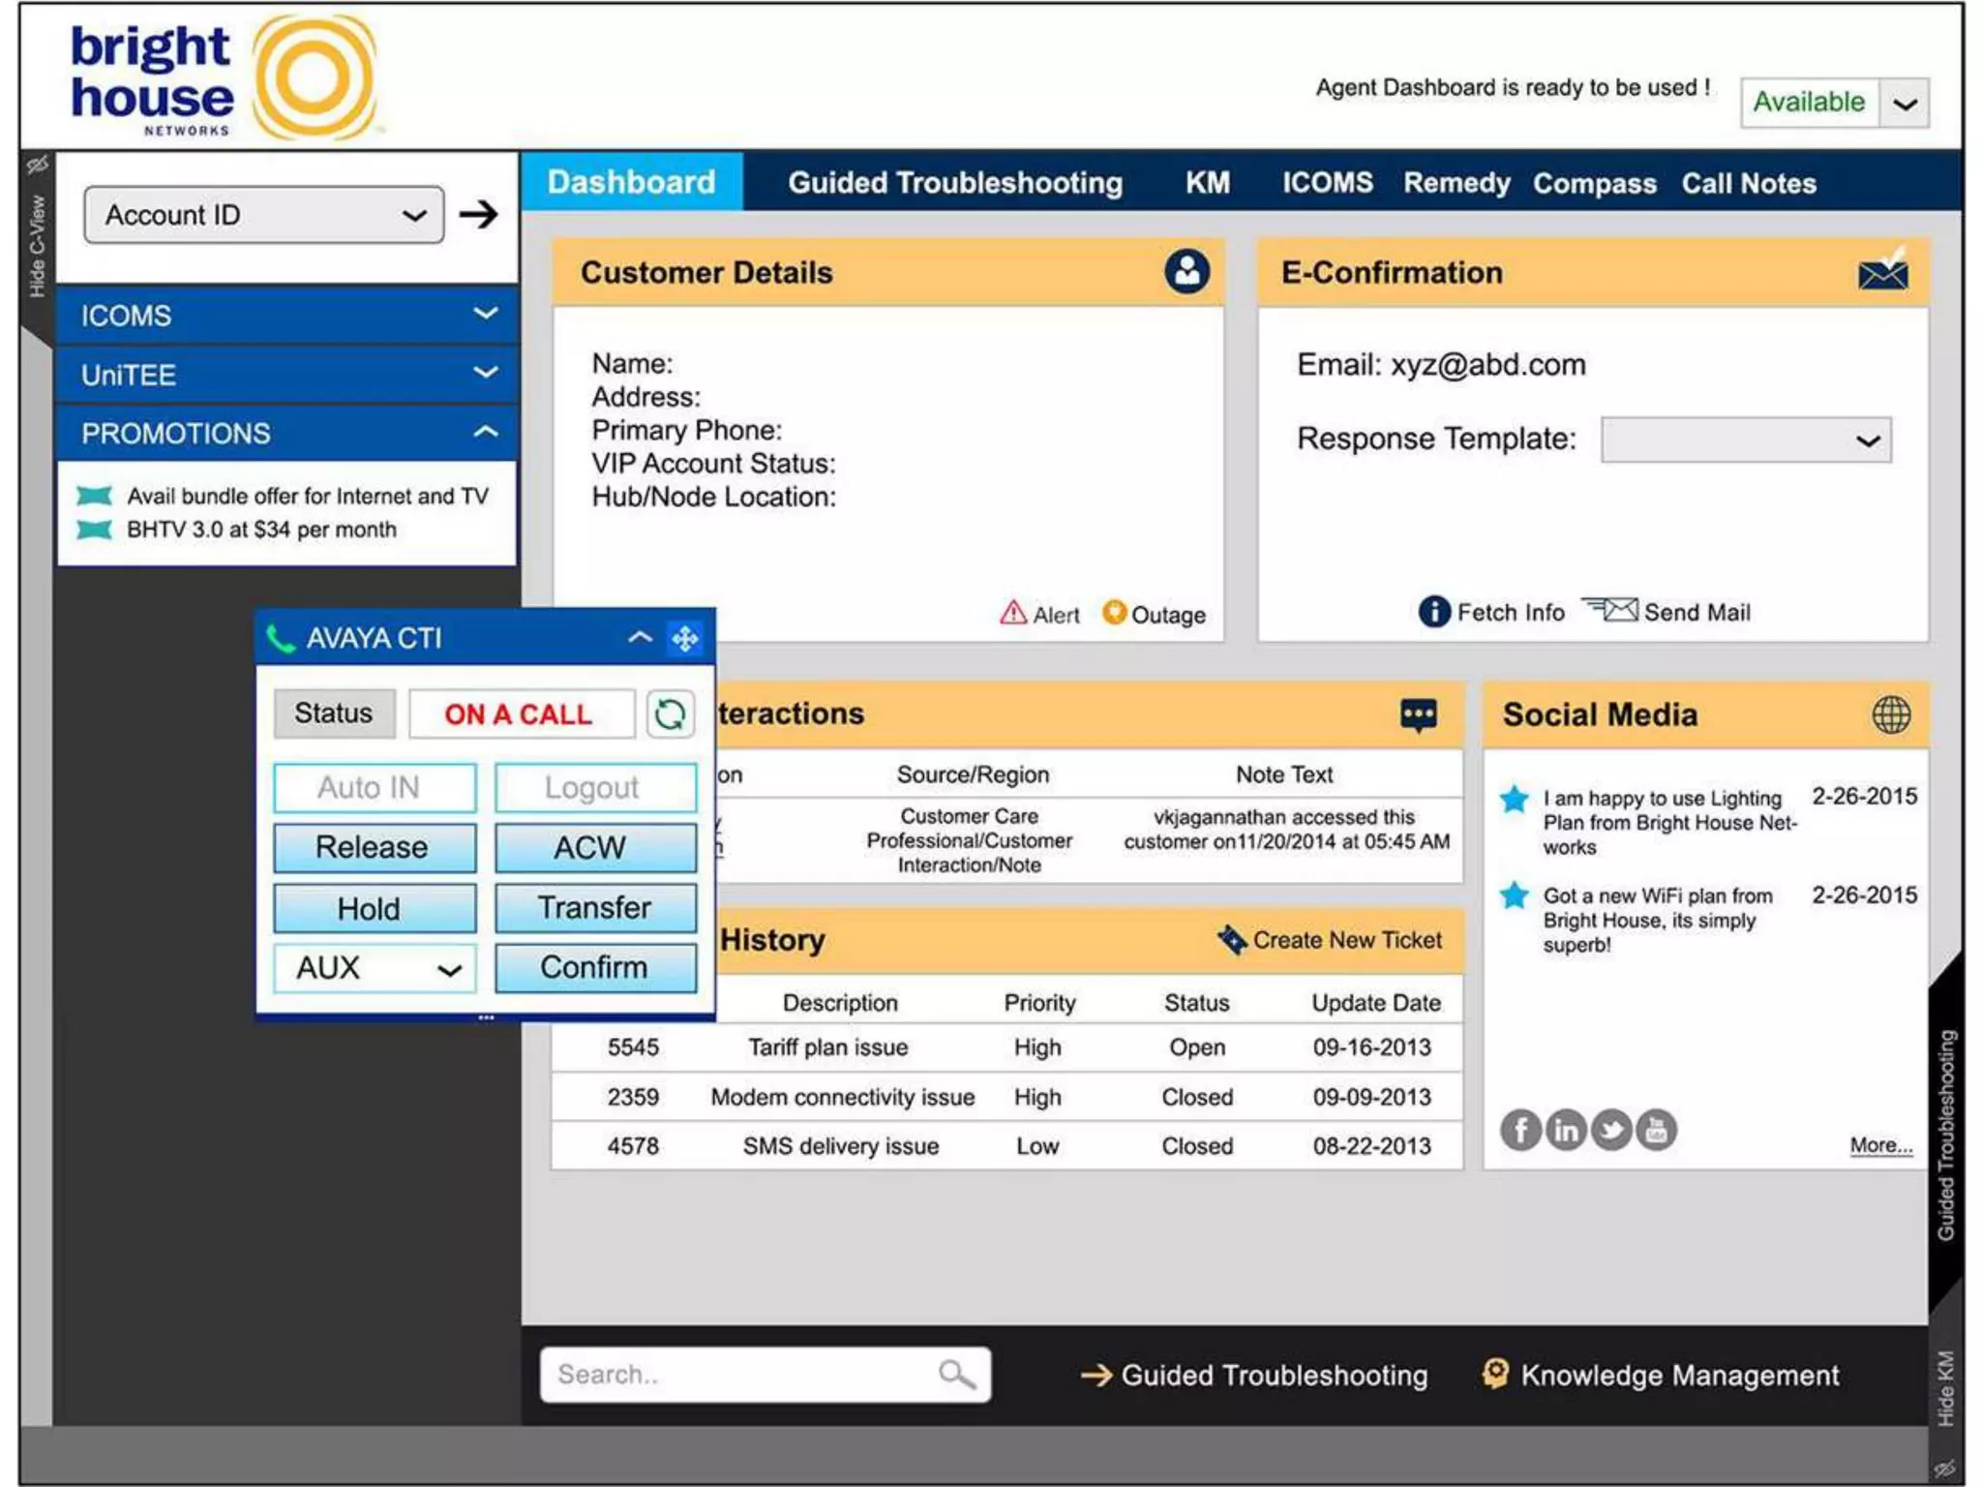Click the customer profile icon in Customer Details
The height and width of the screenshot is (1487, 1982).
coord(1186,272)
